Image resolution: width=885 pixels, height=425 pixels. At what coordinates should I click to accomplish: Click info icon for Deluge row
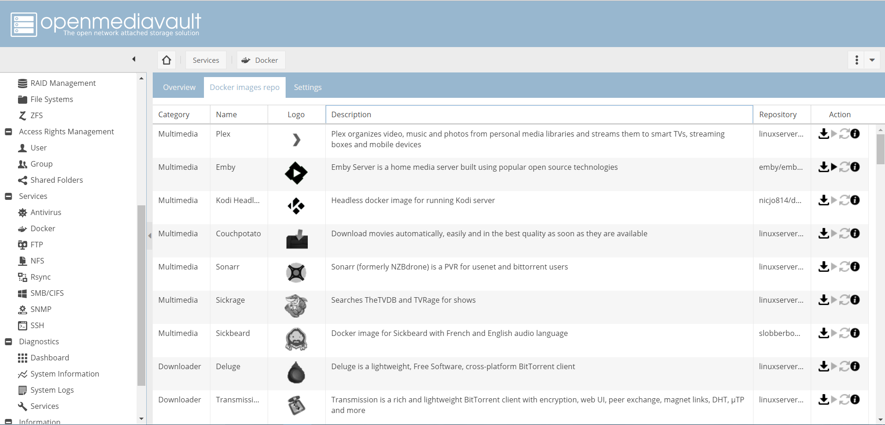[855, 366]
